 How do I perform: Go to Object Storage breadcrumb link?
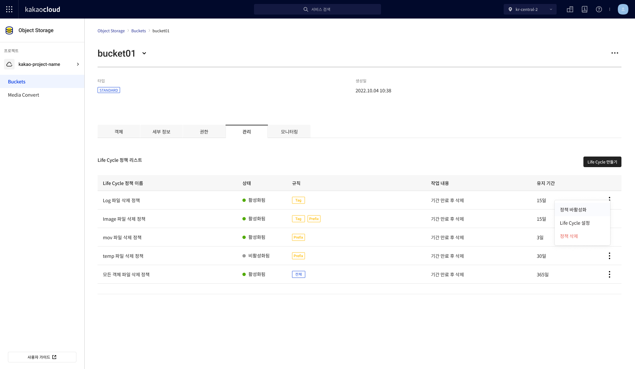point(111,31)
